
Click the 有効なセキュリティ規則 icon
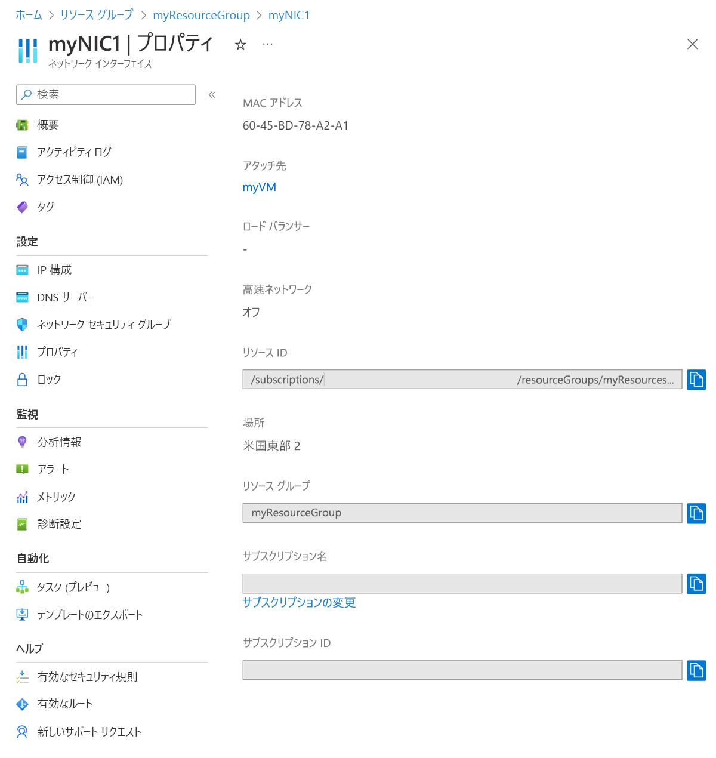[22, 677]
